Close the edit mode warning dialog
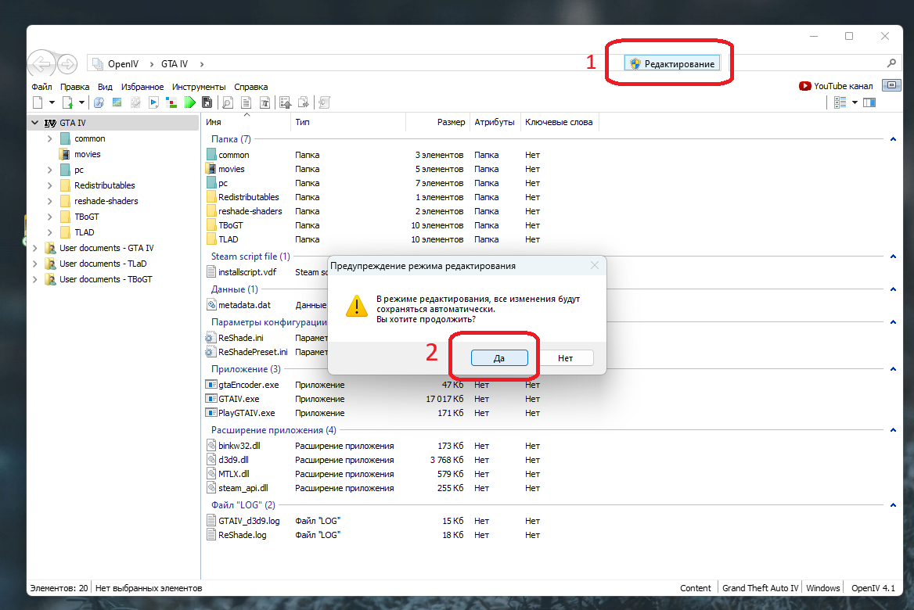Viewport: 914px width, 610px height. click(x=594, y=266)
